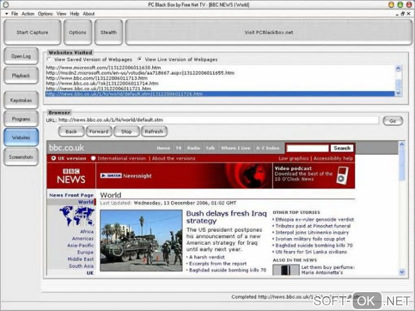
Task: Click the BBC News logo
Action: point(71,176)
